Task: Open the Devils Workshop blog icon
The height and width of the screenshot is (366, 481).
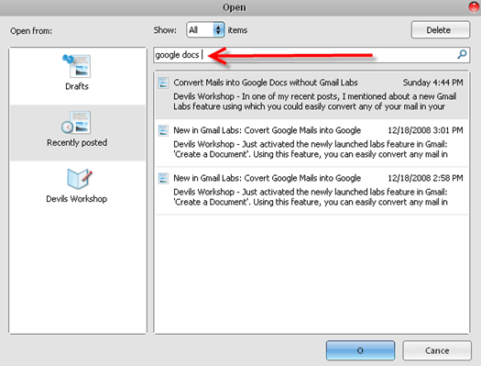Action: click(79, 178)
